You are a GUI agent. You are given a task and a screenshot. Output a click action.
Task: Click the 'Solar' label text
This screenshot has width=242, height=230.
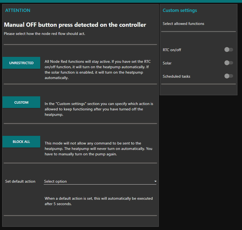pyautogui.click(x=167, y=63)
